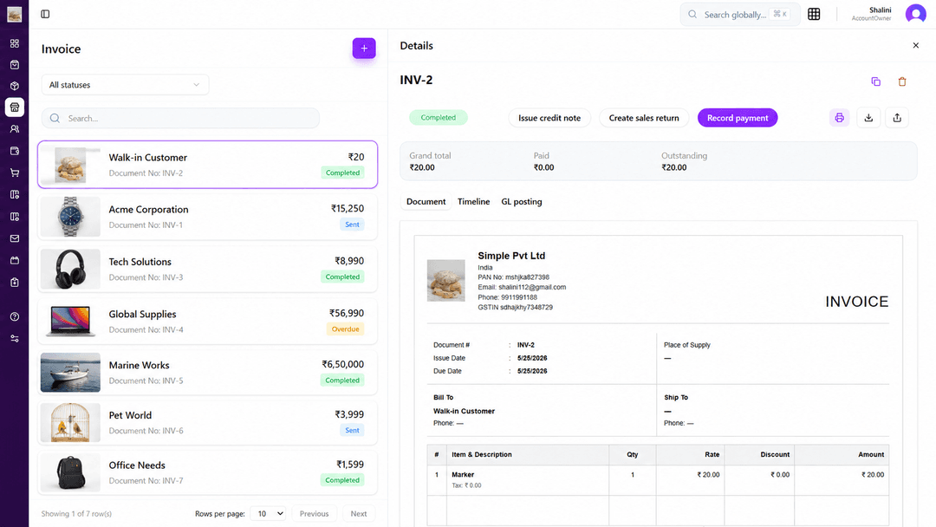936x527 pixels.
Task: Toggle the sidebar collapse icon
Action: click(45, 14)
